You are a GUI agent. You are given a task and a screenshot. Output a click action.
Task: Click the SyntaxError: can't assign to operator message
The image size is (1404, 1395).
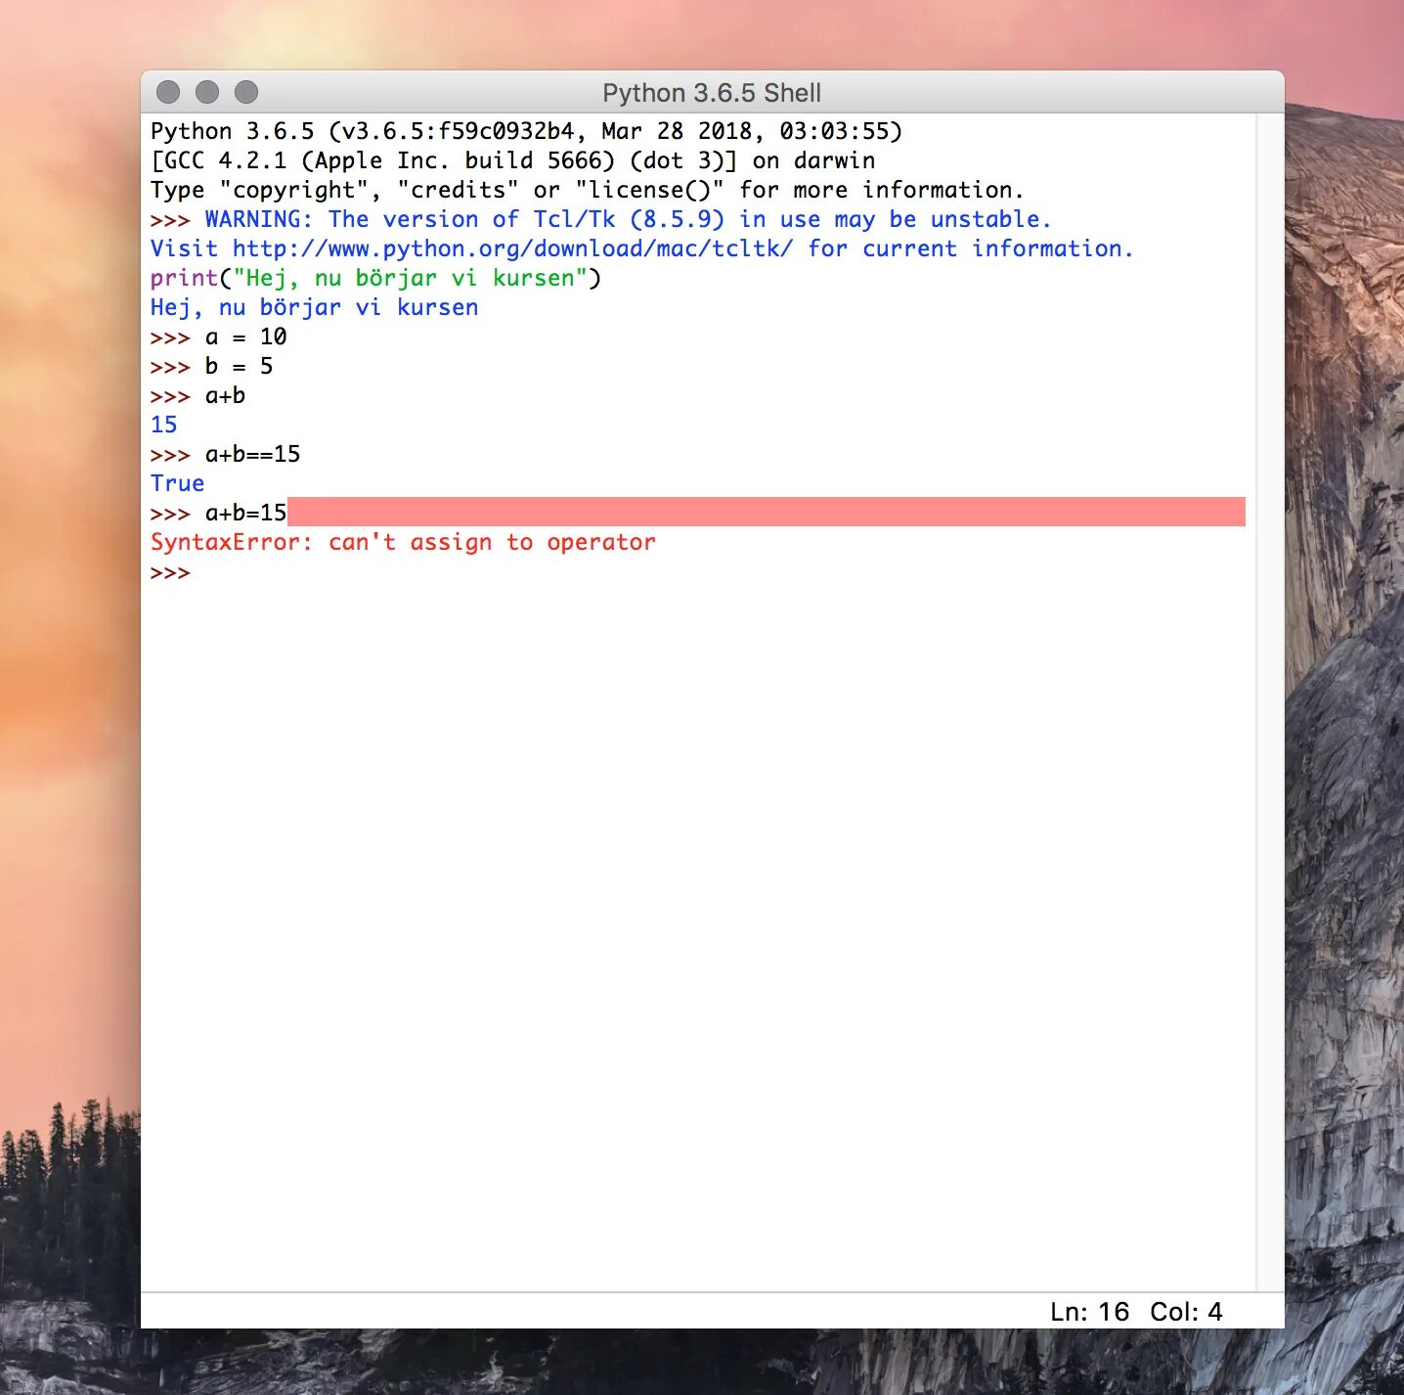click(x=403, y=542)
